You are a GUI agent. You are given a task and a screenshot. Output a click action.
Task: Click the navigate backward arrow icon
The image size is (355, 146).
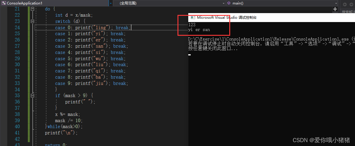345,4
